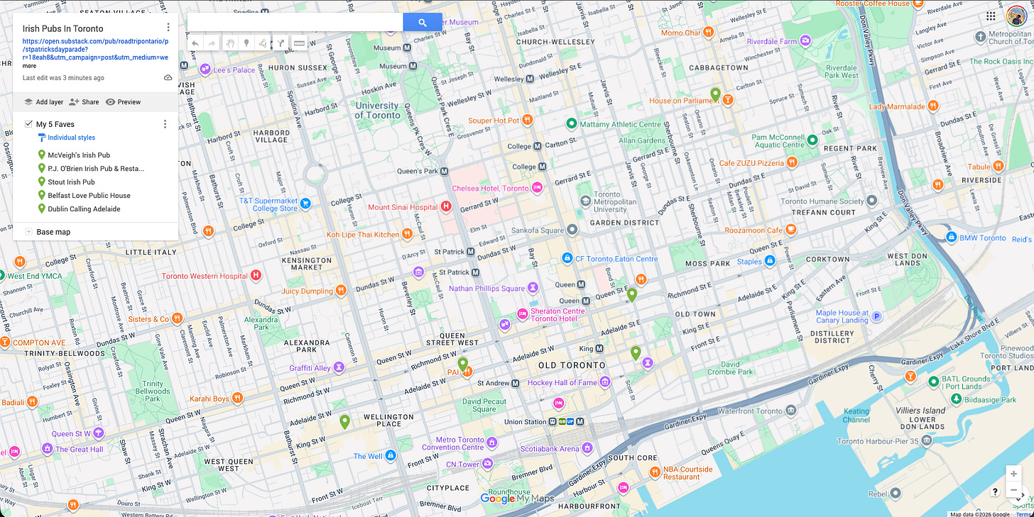
Task: Click the undo arrow in map toolbar
Action: (195, 43)
